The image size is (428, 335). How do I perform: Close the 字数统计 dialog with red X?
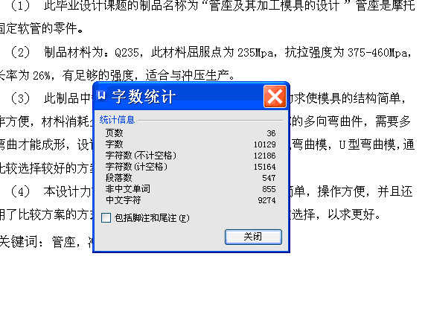pyautogui.click(x=275, y=96)
